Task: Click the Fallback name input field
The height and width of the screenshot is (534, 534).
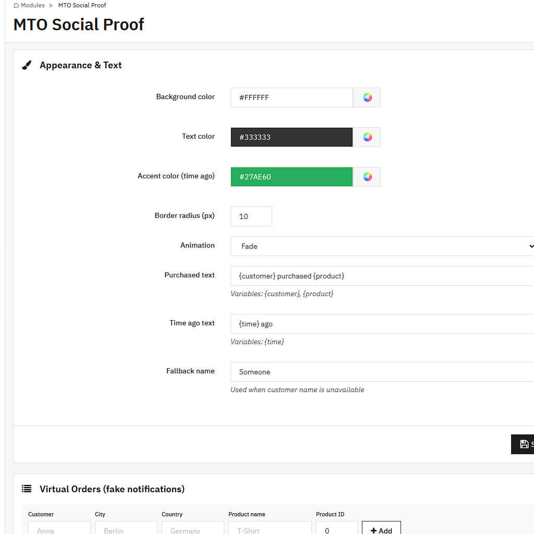Action: (382, 372)
